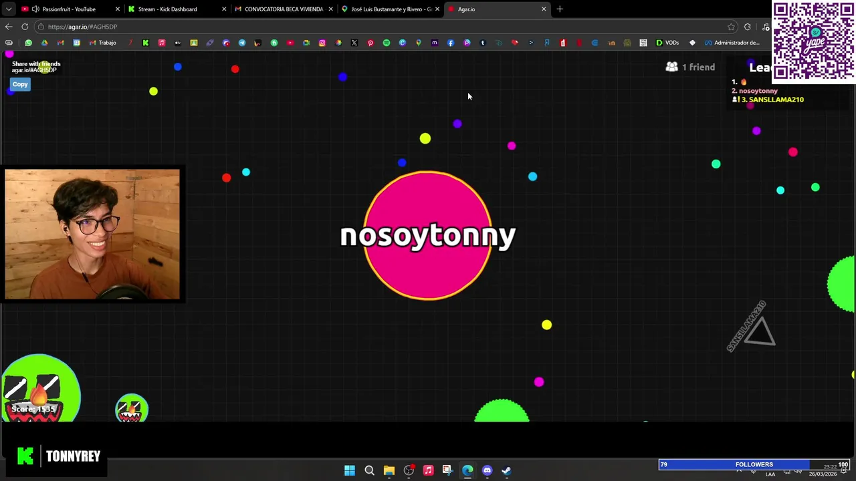The height and width of the screenshot is (481, 856).
Task: Open the WhatsApp bookmark
Action: point(29,43)
